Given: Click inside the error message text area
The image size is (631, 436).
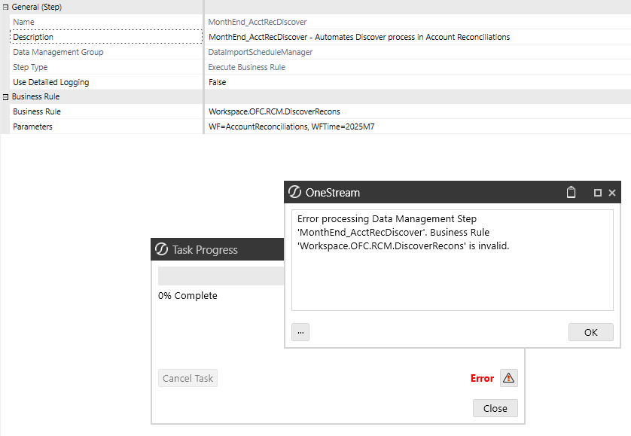Looking at the screenshot, I should click(452, 279).
